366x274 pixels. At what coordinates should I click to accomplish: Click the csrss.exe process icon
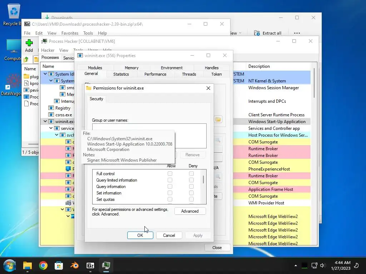51,115
